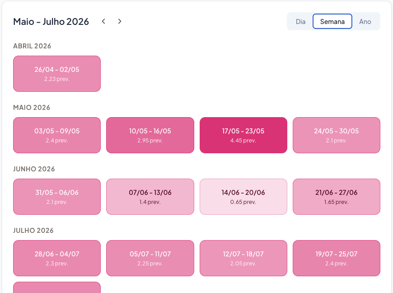The width and height of the screenshot is (393, 293).
Task: Go to the previous period using left chevron
Action: 103,21
